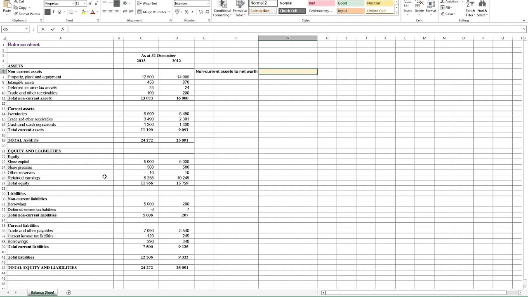The height and width of the screenshot is (297, 528).
Task: Apply the fill color bucket
Action: pos(83,12)
